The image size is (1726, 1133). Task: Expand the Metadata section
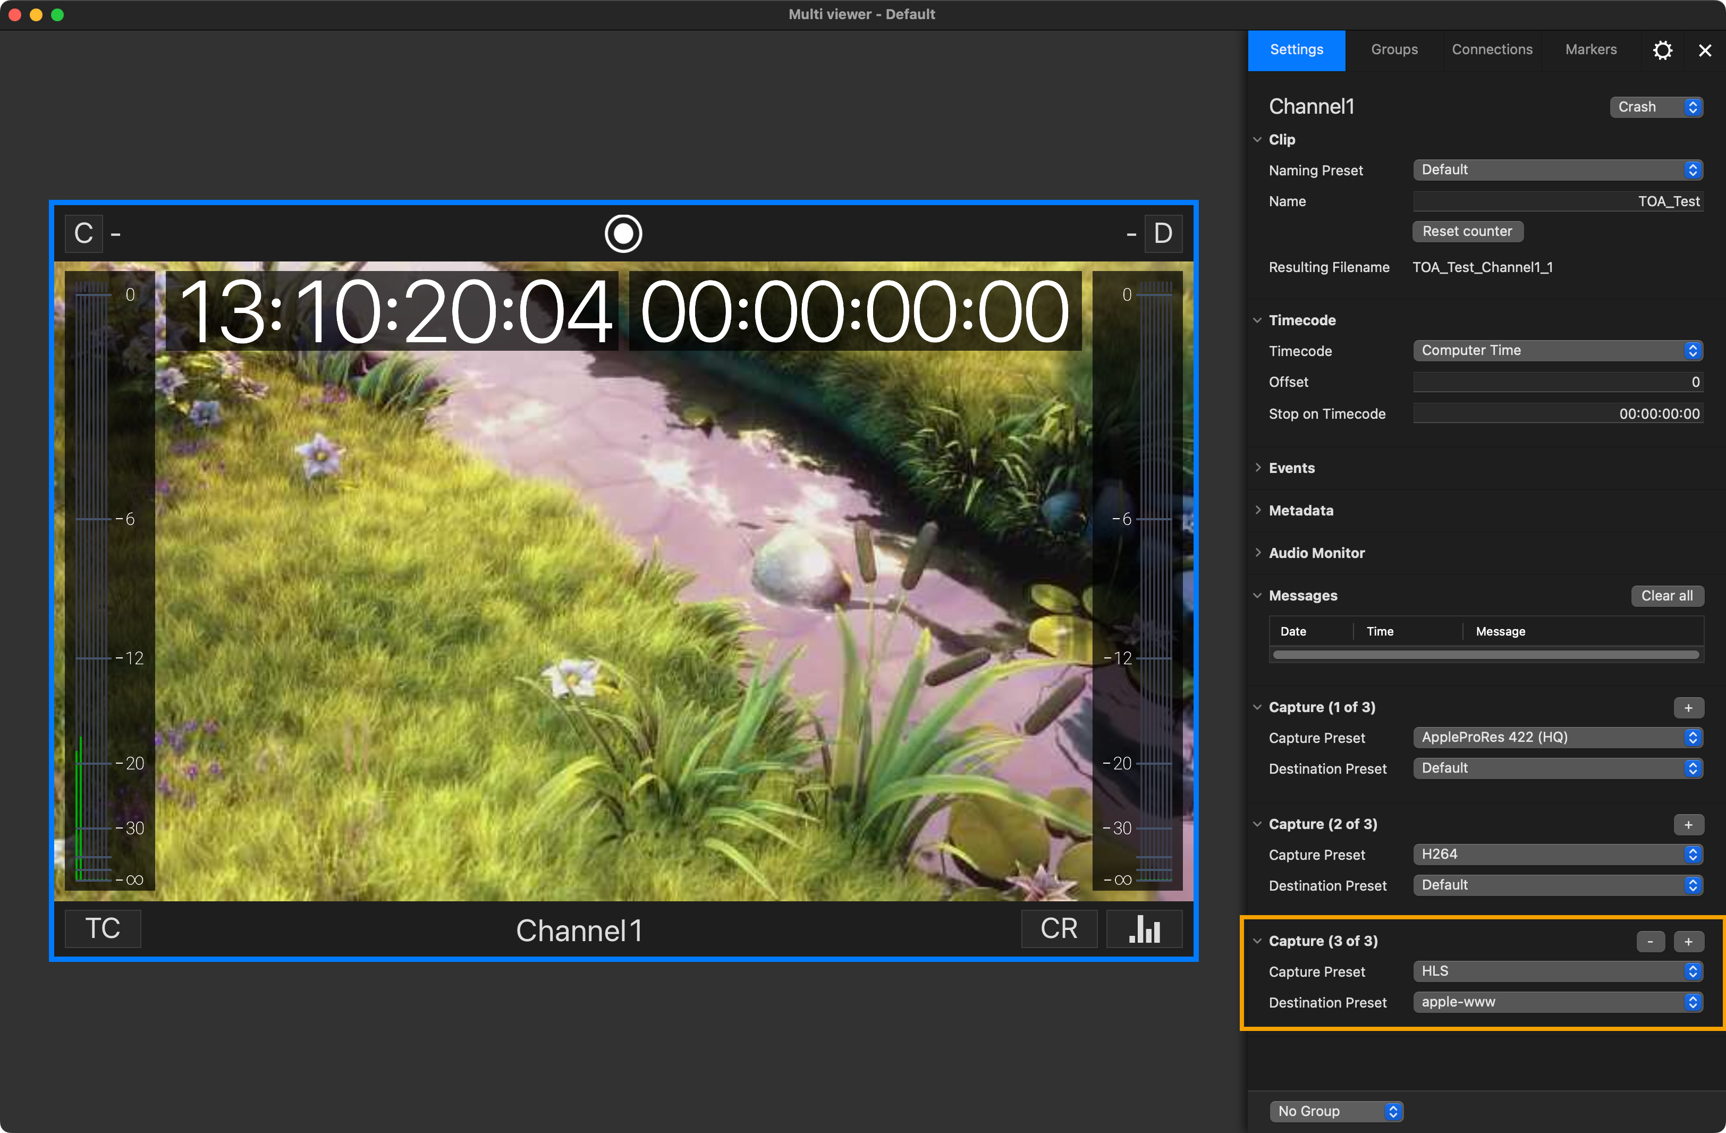[x=1257, y=510]
